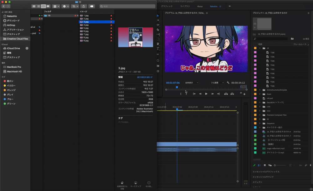This screenshot has height=191, width=313.
Task: Open program monitor settings wrench
Action: coord(228,83)
